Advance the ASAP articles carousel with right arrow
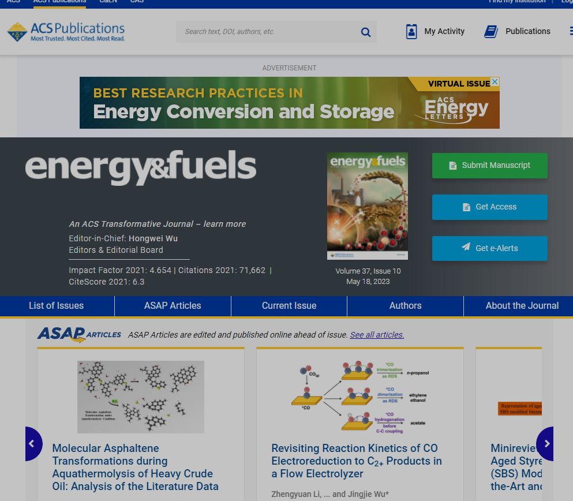The width and height of the screenshot is (573, 501). (x=546, y=444)
